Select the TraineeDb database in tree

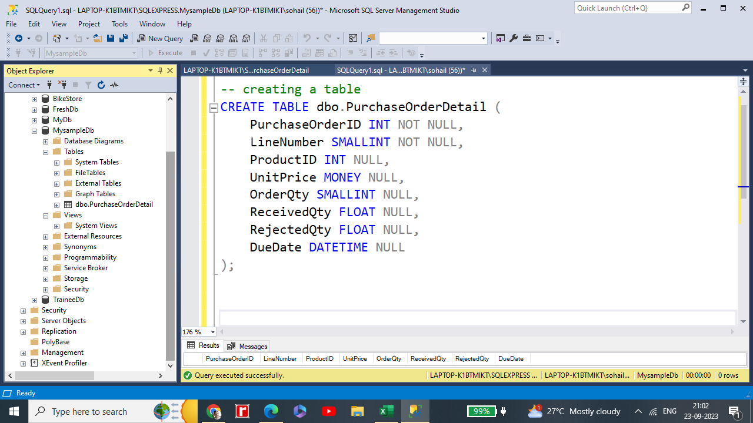pos(68,300)
